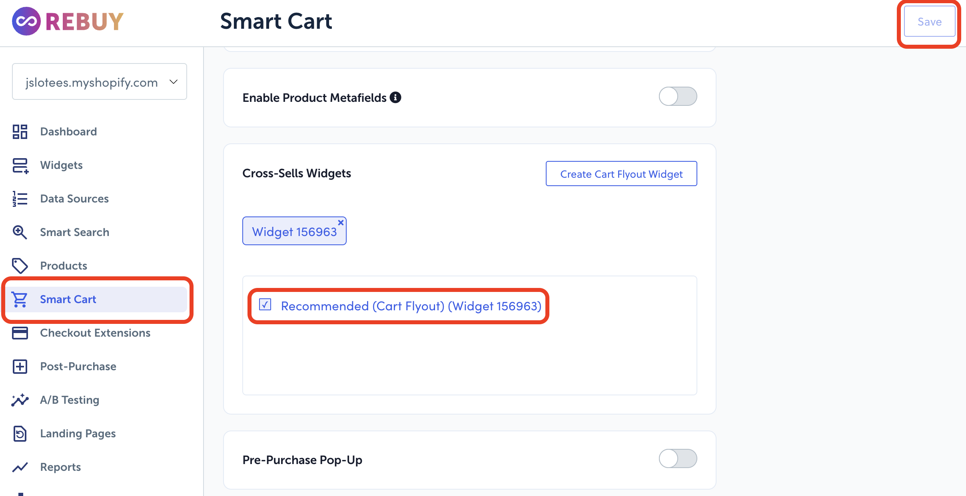Viewport: 966px width, 496px height.
Task: Enable the Pre-Purchase Pop-Up switch
Action: (x=678, y=458)
